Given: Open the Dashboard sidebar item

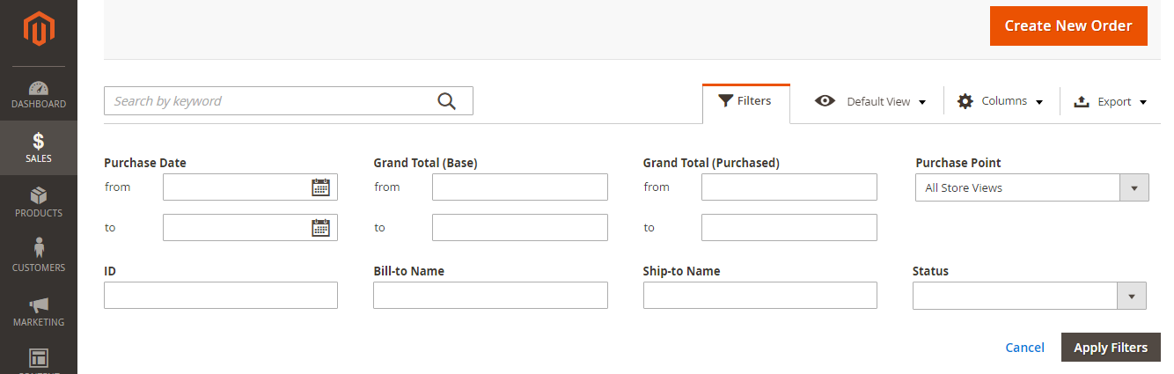Looking at the screenshot, I should (x=39, y=94).
